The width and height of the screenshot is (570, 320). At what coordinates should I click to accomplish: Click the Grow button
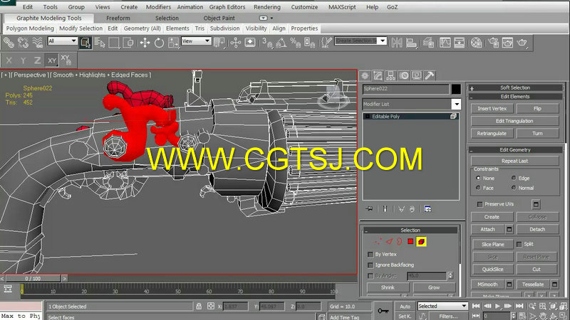[434, 287]
